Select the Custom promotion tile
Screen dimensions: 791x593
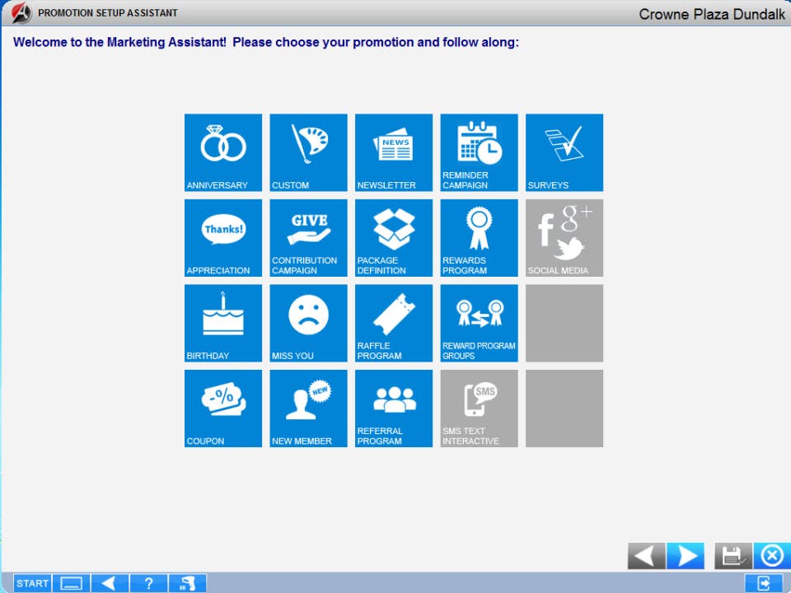click(x=308, y=152)
